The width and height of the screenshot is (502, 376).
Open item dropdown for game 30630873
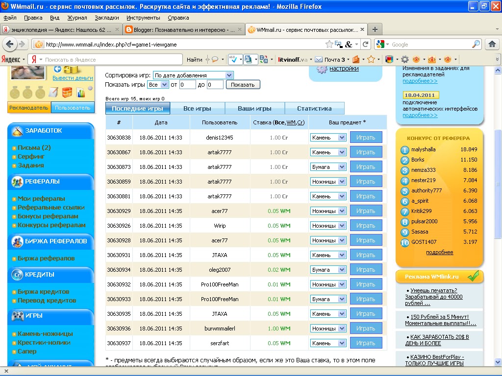[328, 167]
